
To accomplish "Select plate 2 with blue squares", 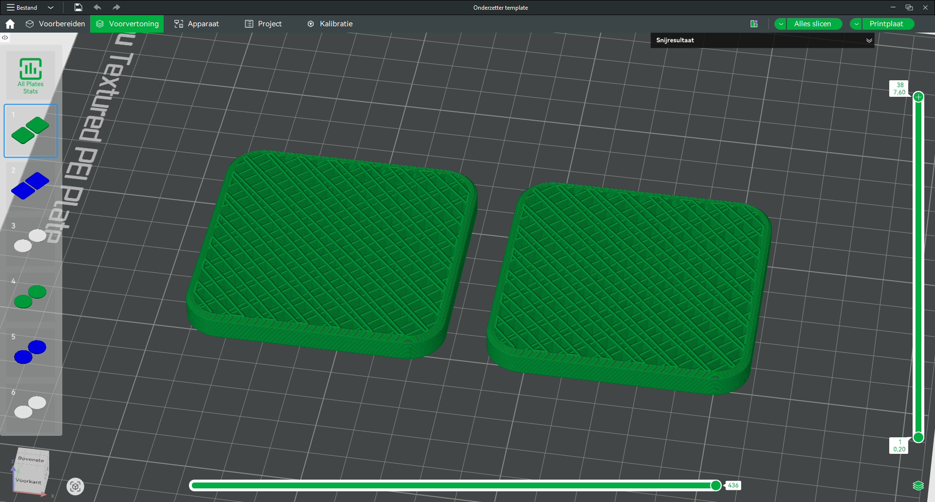I will [x=31, y=186].
